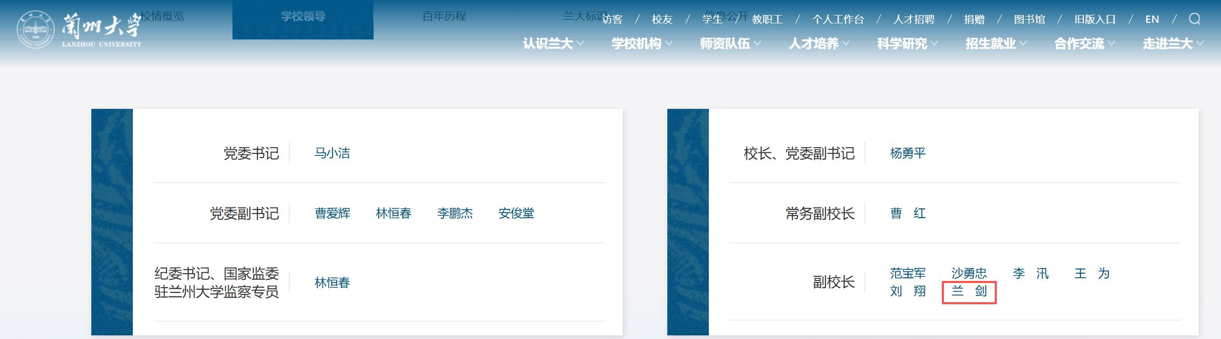Expand the 人才培养 dropdown menu

point(819,44)
